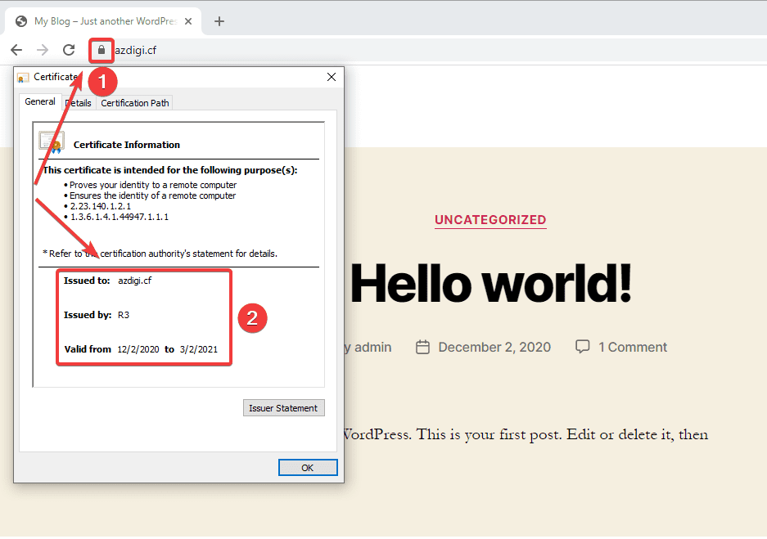Open the 1 Comment link
This screenshot has height=539, width=767.
[x=633, y=347]
